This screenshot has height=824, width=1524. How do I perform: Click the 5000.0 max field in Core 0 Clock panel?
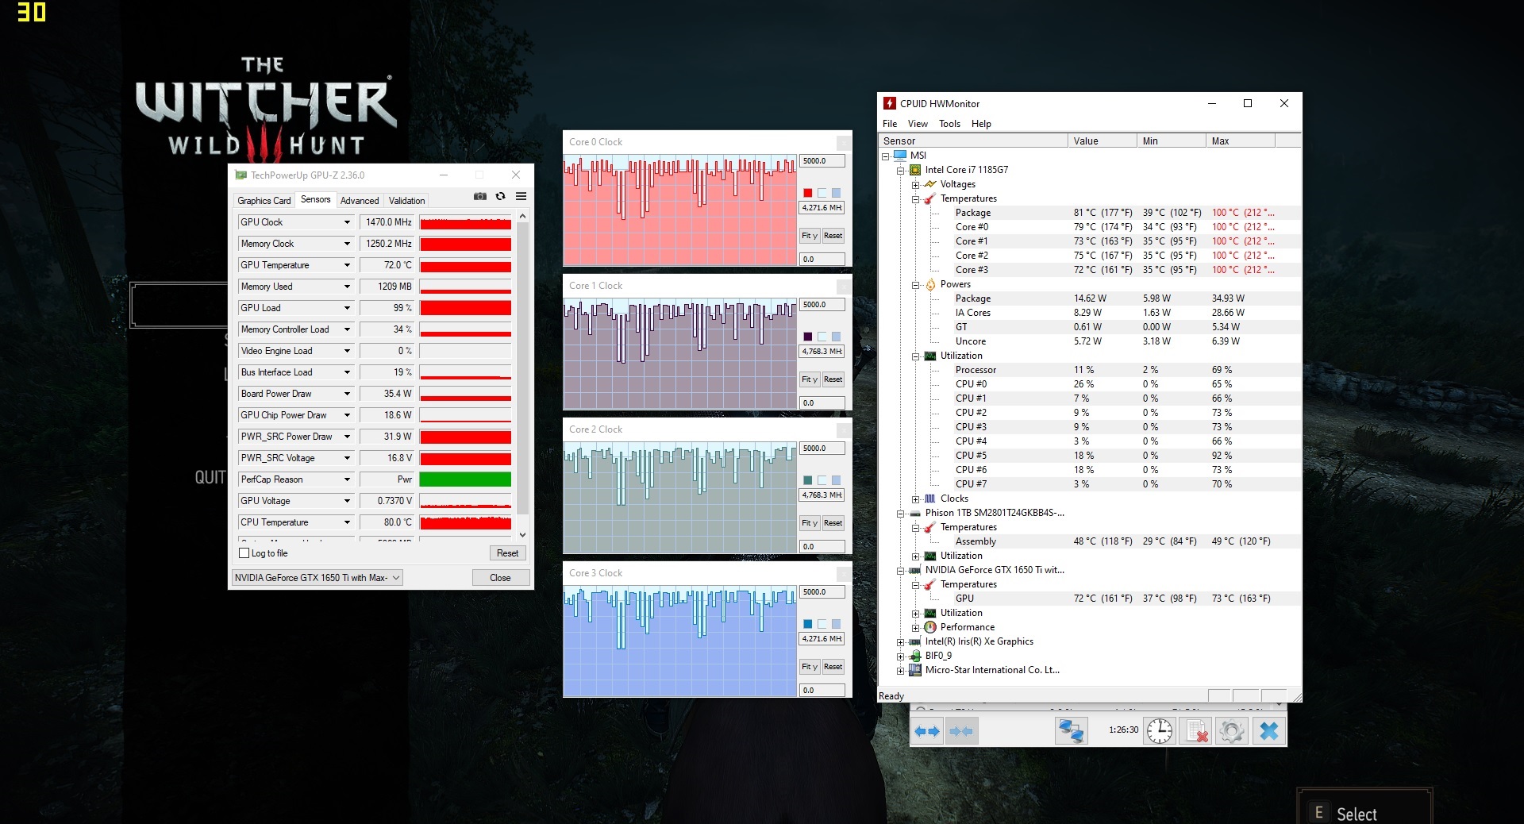pos(822,161)
